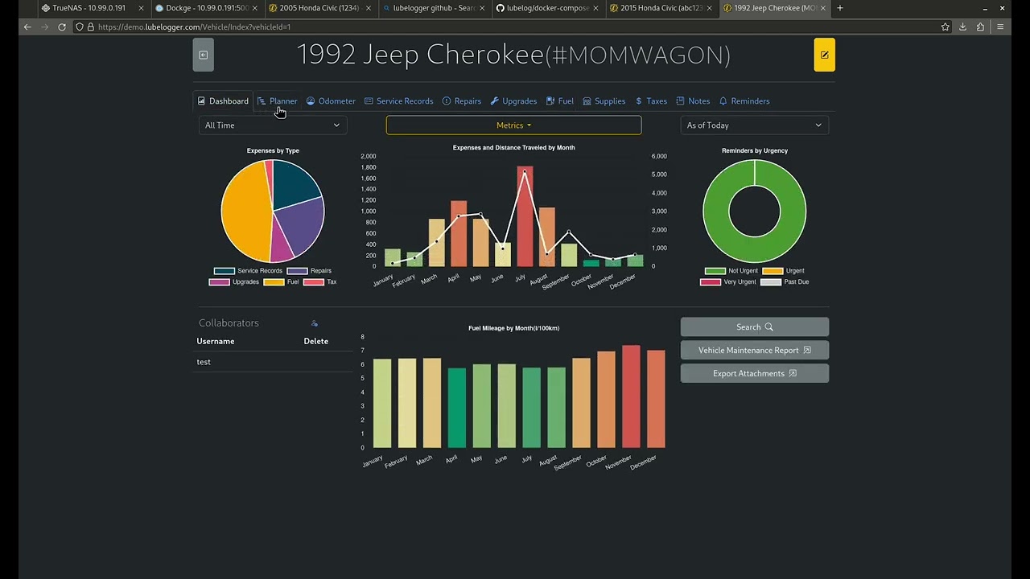Toggle the Upgrades legend swatch
This screenshot has width=1030, height=579.
(x=220, y=282)
